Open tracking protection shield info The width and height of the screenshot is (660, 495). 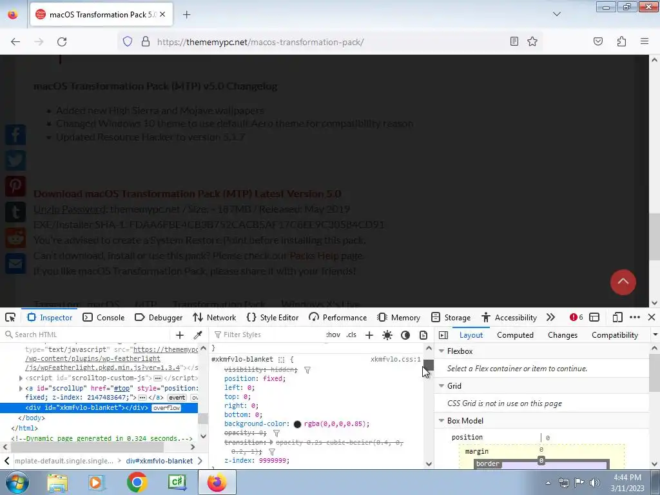point(128,42)
